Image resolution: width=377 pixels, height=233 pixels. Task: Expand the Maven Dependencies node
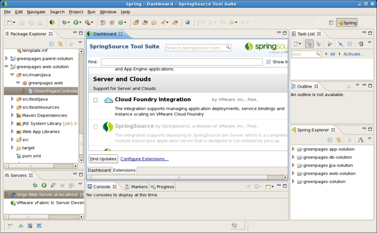tap(12, 115)
